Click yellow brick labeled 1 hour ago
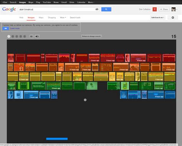This screenshot has width=182, height=146. coord(156,76)
